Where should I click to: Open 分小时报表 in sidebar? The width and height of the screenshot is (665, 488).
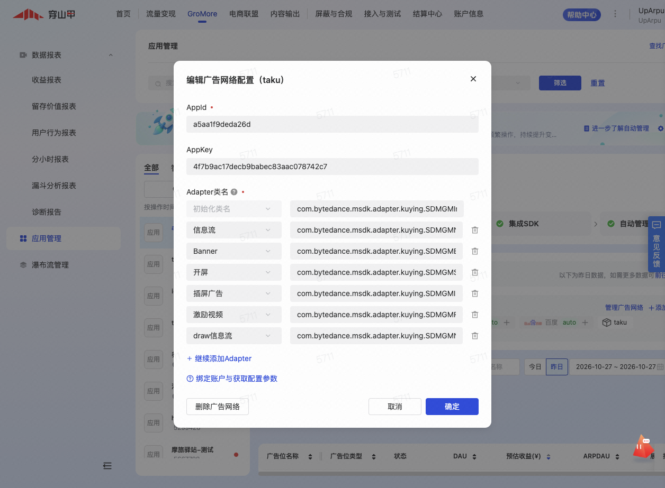(x=50, y=159)
